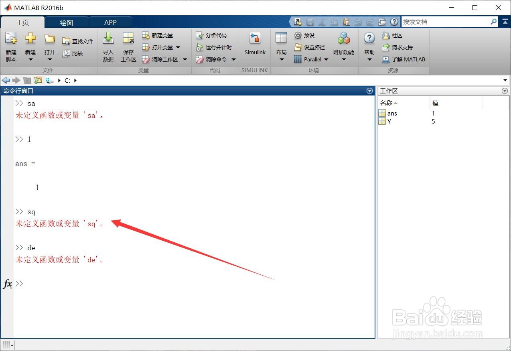The image size is (511, 351).
Task: Expand the 帮助 (Help) dropdown arrow
Action: tap(369, 60)
